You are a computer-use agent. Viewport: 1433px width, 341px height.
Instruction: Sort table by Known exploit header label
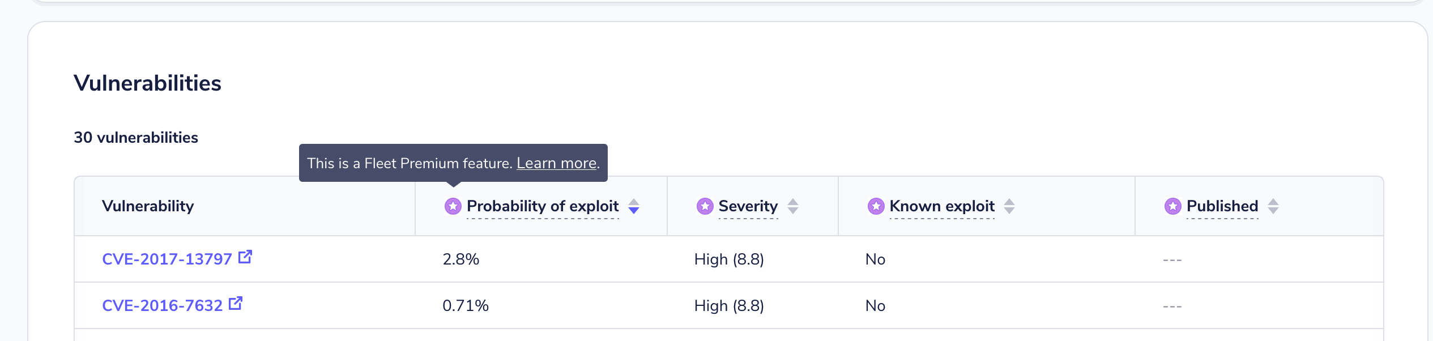point(941,206)
